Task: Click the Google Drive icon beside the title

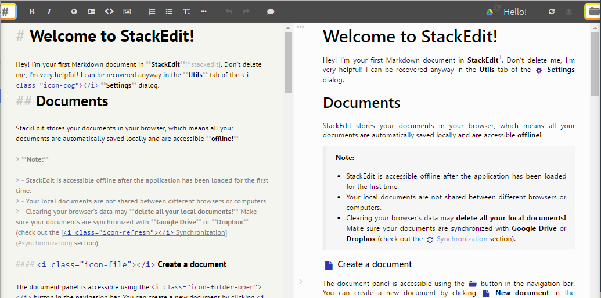Action: [490, 12]
